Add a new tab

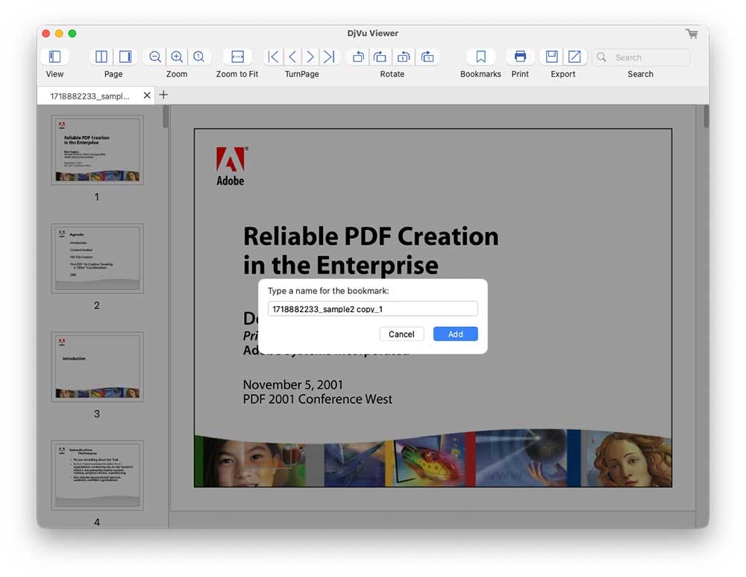tap(163, 96)
